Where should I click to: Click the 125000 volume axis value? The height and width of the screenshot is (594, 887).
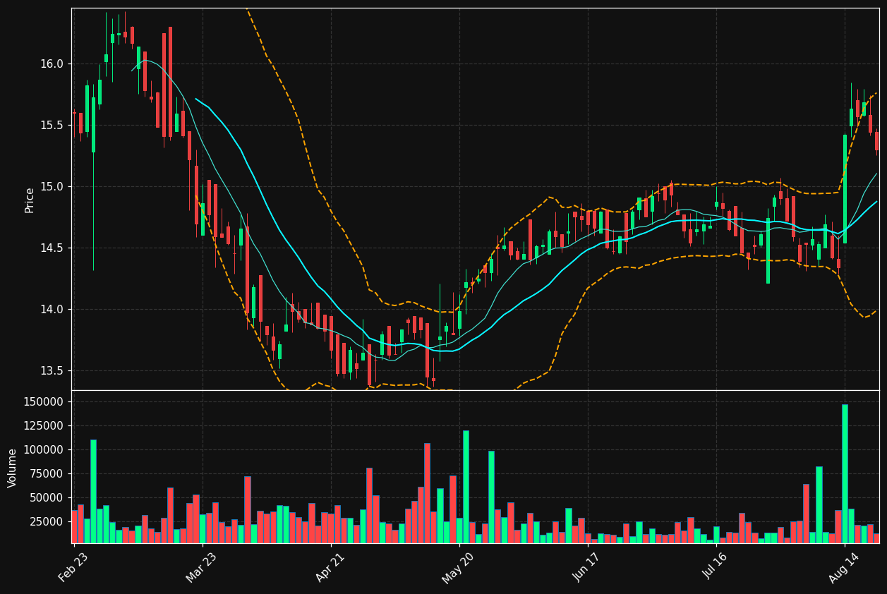(44, 425)
